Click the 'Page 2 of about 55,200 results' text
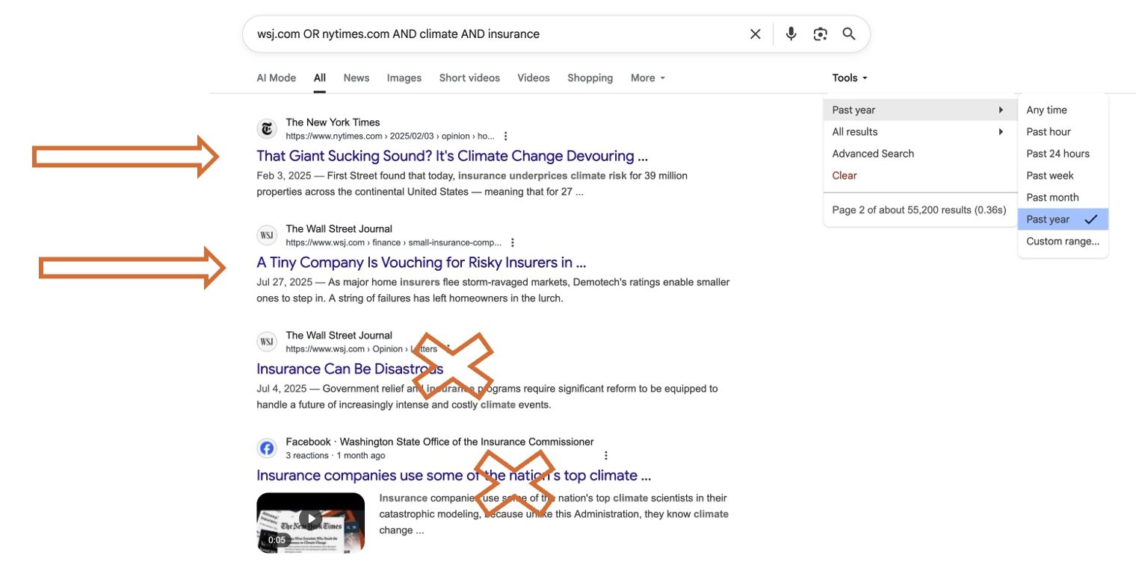This screenshot has height=573, width=1136. pos(919,210)
